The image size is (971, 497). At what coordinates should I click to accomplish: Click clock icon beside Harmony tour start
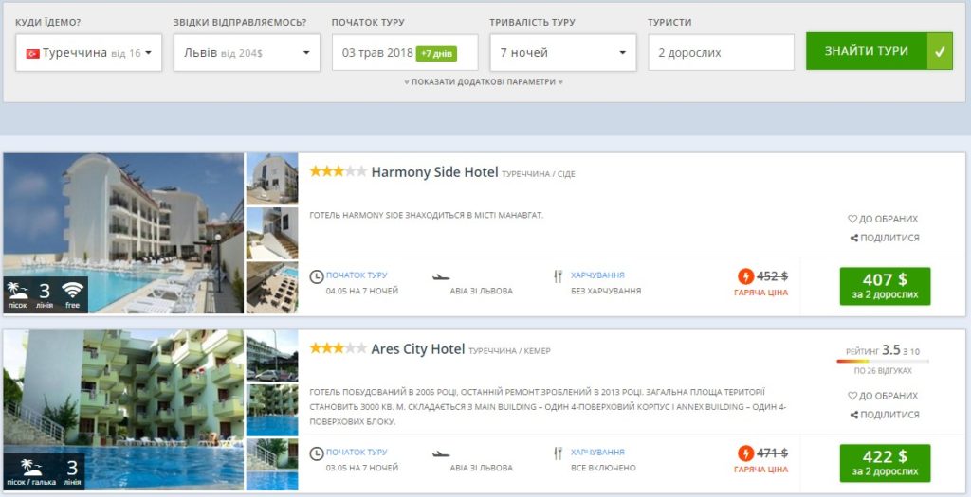tap(317, 276)
